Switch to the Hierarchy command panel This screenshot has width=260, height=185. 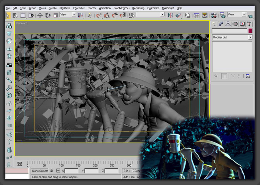pos(228,24)
